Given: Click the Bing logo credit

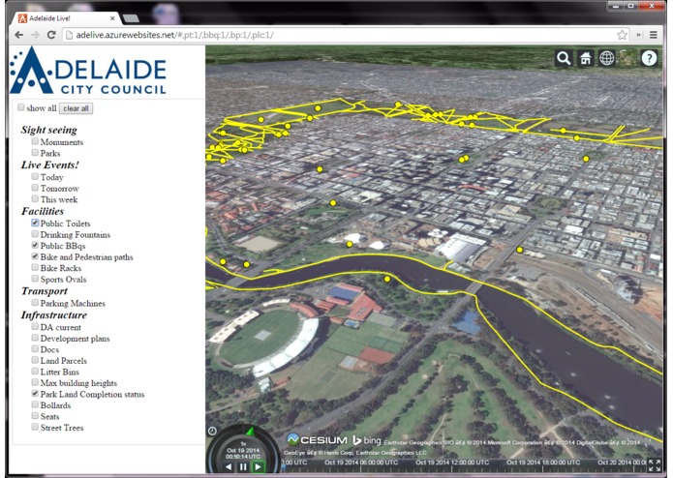Looking at the screenshot, I should [367, 440].
